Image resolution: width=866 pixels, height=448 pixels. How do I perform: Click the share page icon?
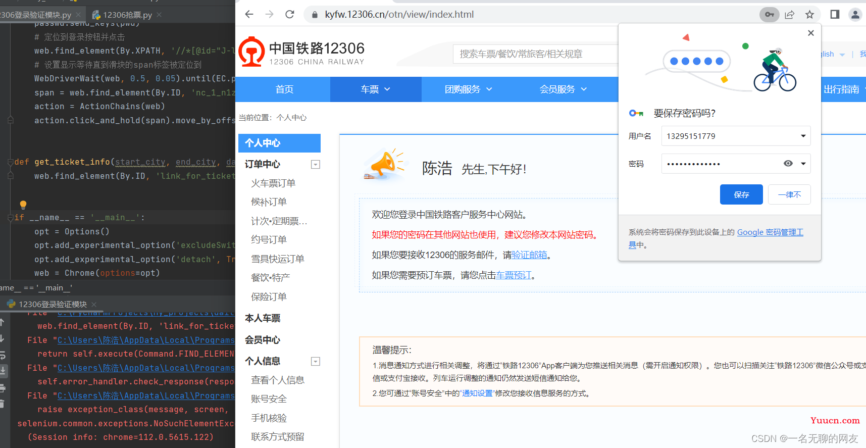pos(789,15)
